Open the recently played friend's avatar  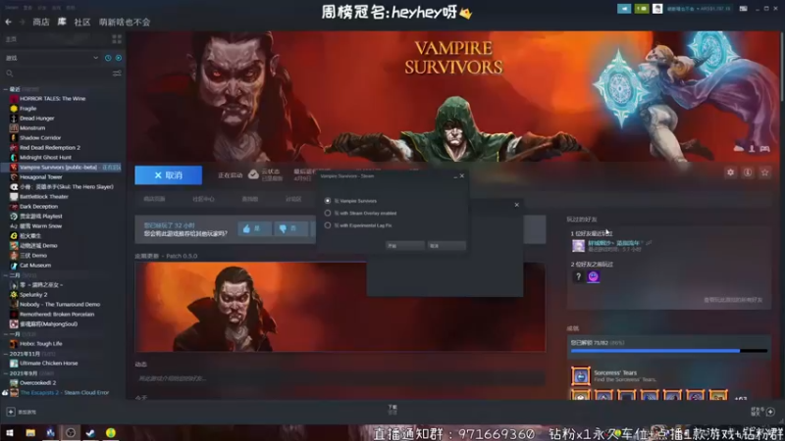(578, 246)
